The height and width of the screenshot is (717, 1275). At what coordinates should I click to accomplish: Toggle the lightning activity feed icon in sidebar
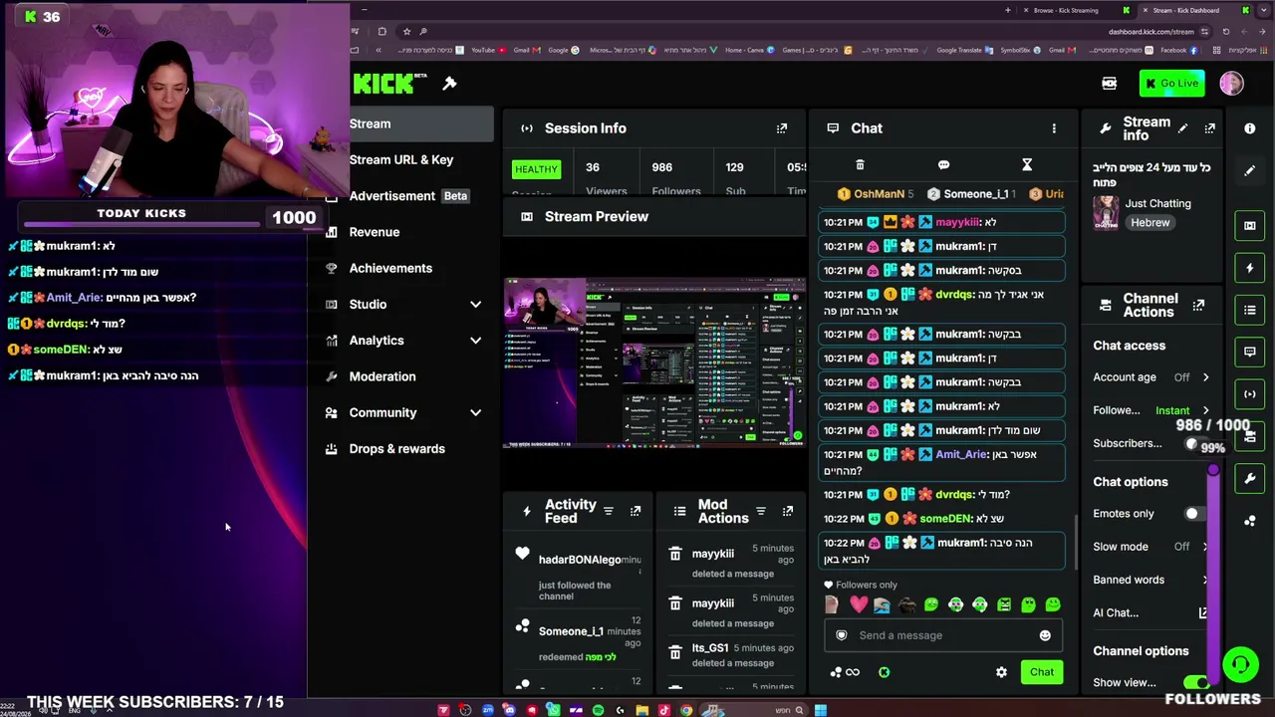1250,268
